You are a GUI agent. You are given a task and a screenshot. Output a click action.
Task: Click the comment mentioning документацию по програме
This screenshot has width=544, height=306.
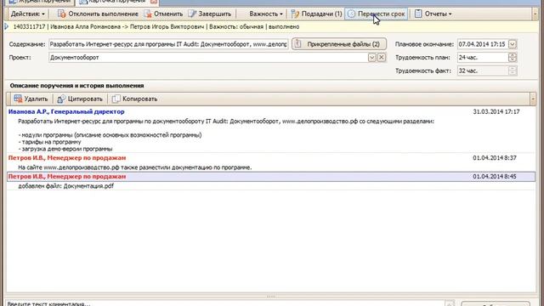[135, 167]
